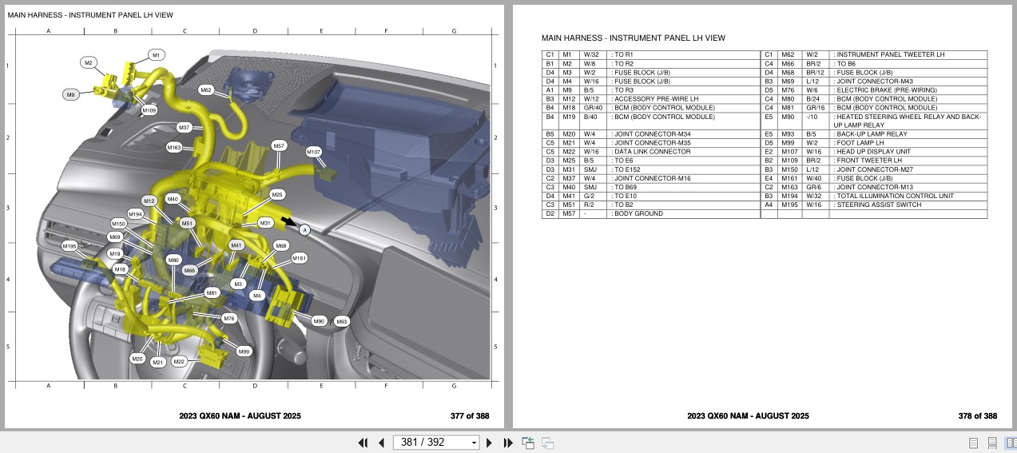
Task: Click the M9 callout in the diagram
Action: 71,94
